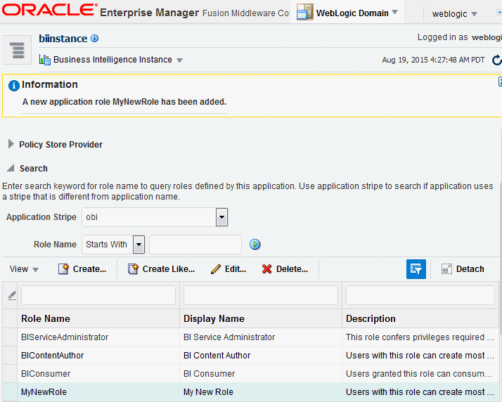This screenshot has width=502, height=402.
Task: Expand Policy Store Provider section
Action: [x=11, y=144]
